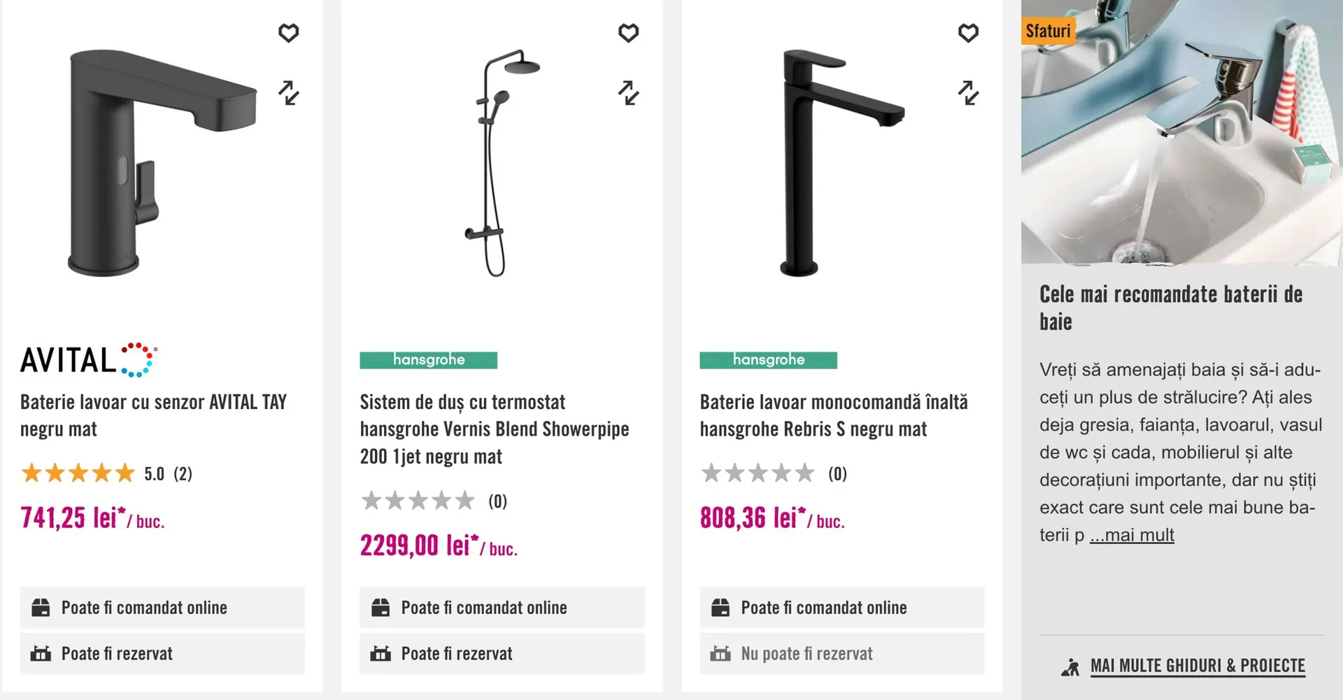Open 'Baterie lavoar cu senzor AVITAL TAY' title
This screenshot has height=700, width=1343.
(x=153, y=415)
